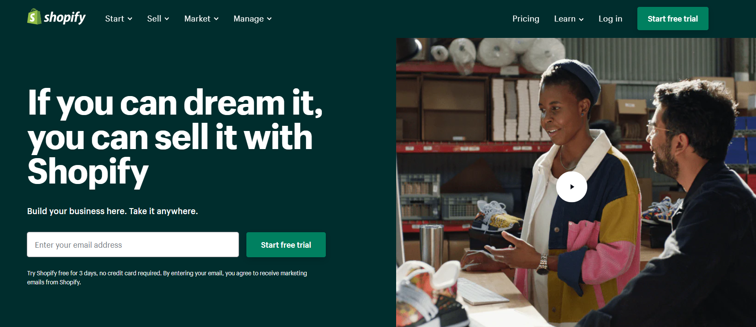Click the shopify wordmark text
Screen dimensions: 756x327
[x=65, y=18]
